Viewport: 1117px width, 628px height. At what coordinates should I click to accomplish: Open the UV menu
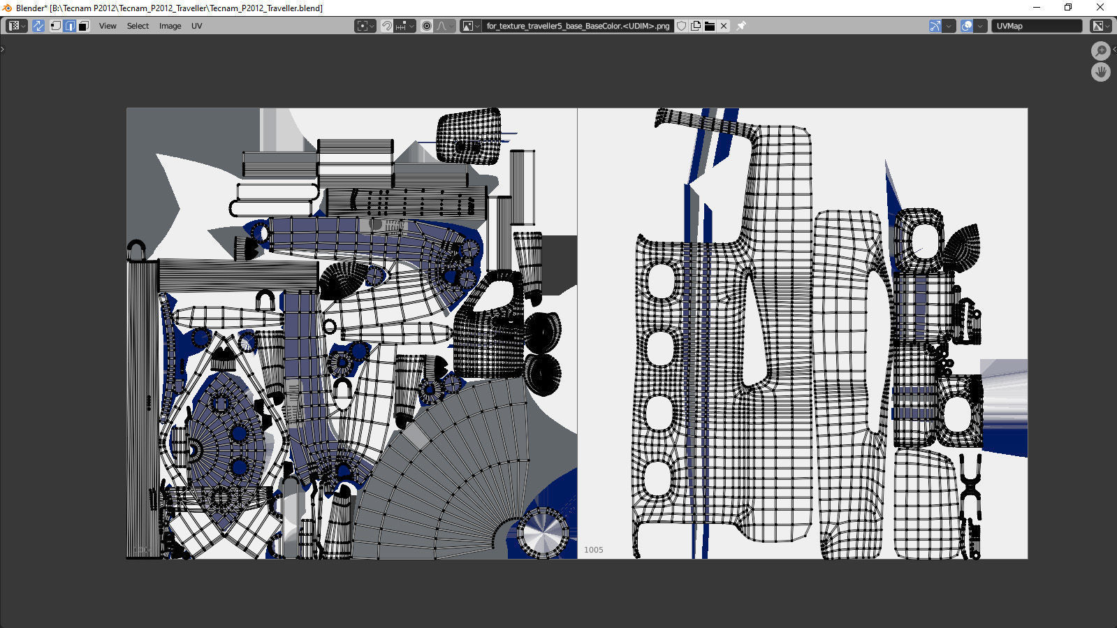tap(197, 26)
